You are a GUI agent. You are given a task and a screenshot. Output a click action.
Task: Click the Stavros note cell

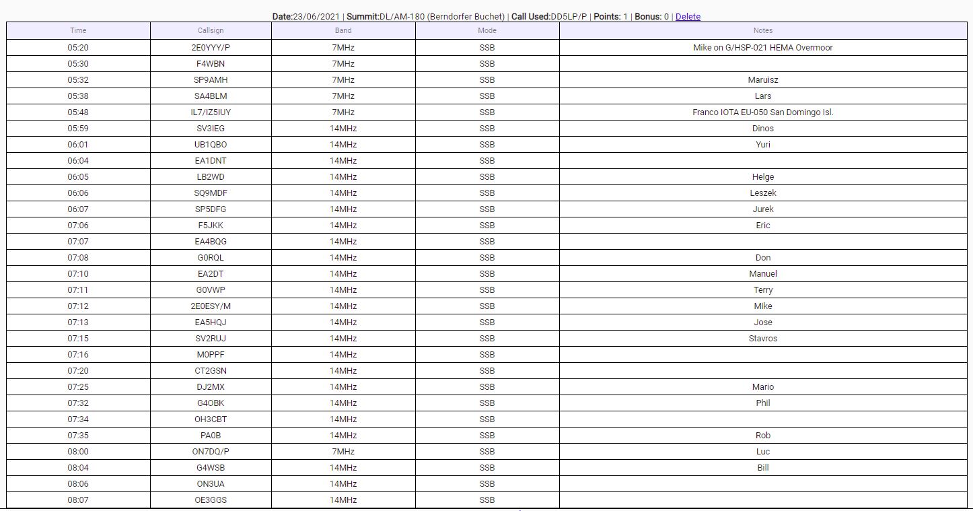762,339
